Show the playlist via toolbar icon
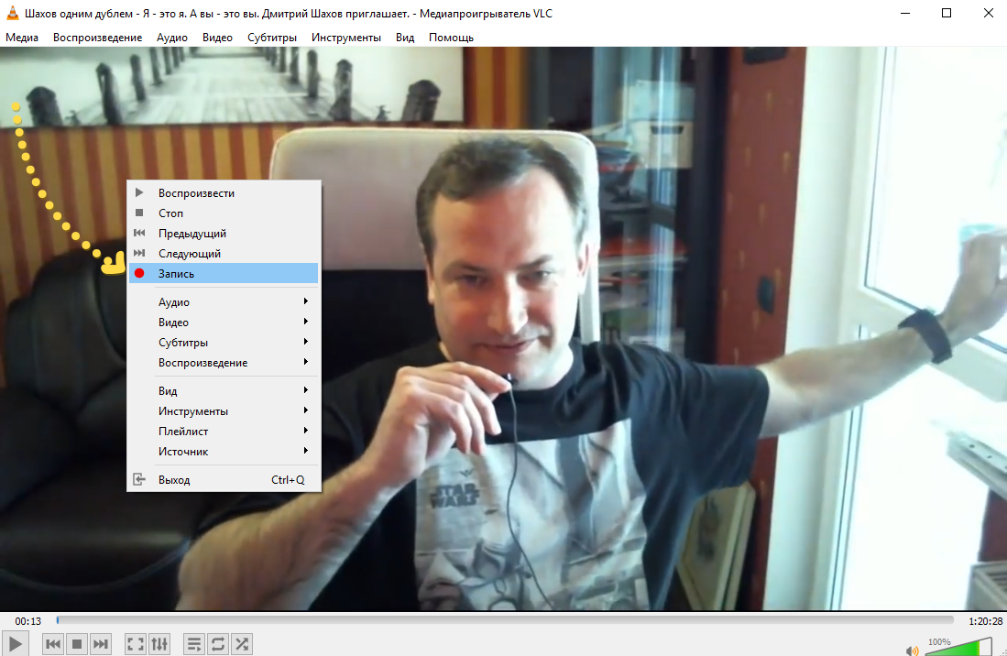 pos(194,644)
